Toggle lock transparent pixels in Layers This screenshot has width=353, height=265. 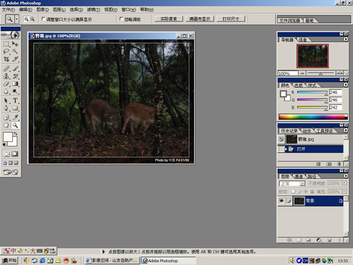pos(293,192)
